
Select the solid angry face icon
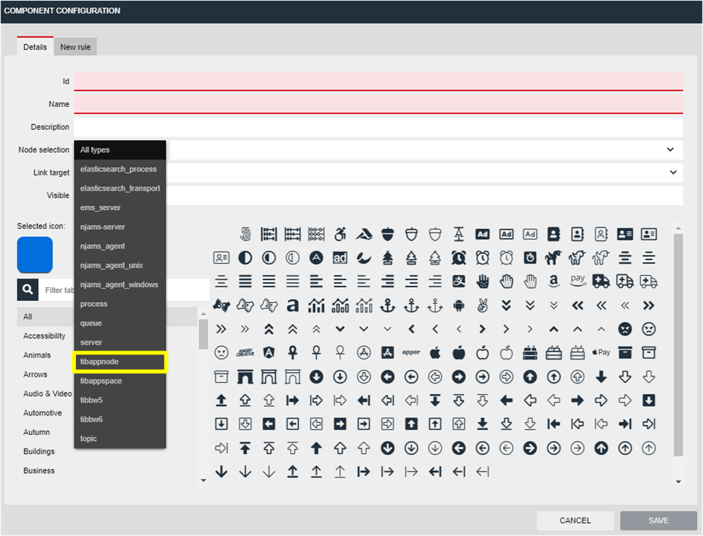pyautogui.click(x=625, y=329)
